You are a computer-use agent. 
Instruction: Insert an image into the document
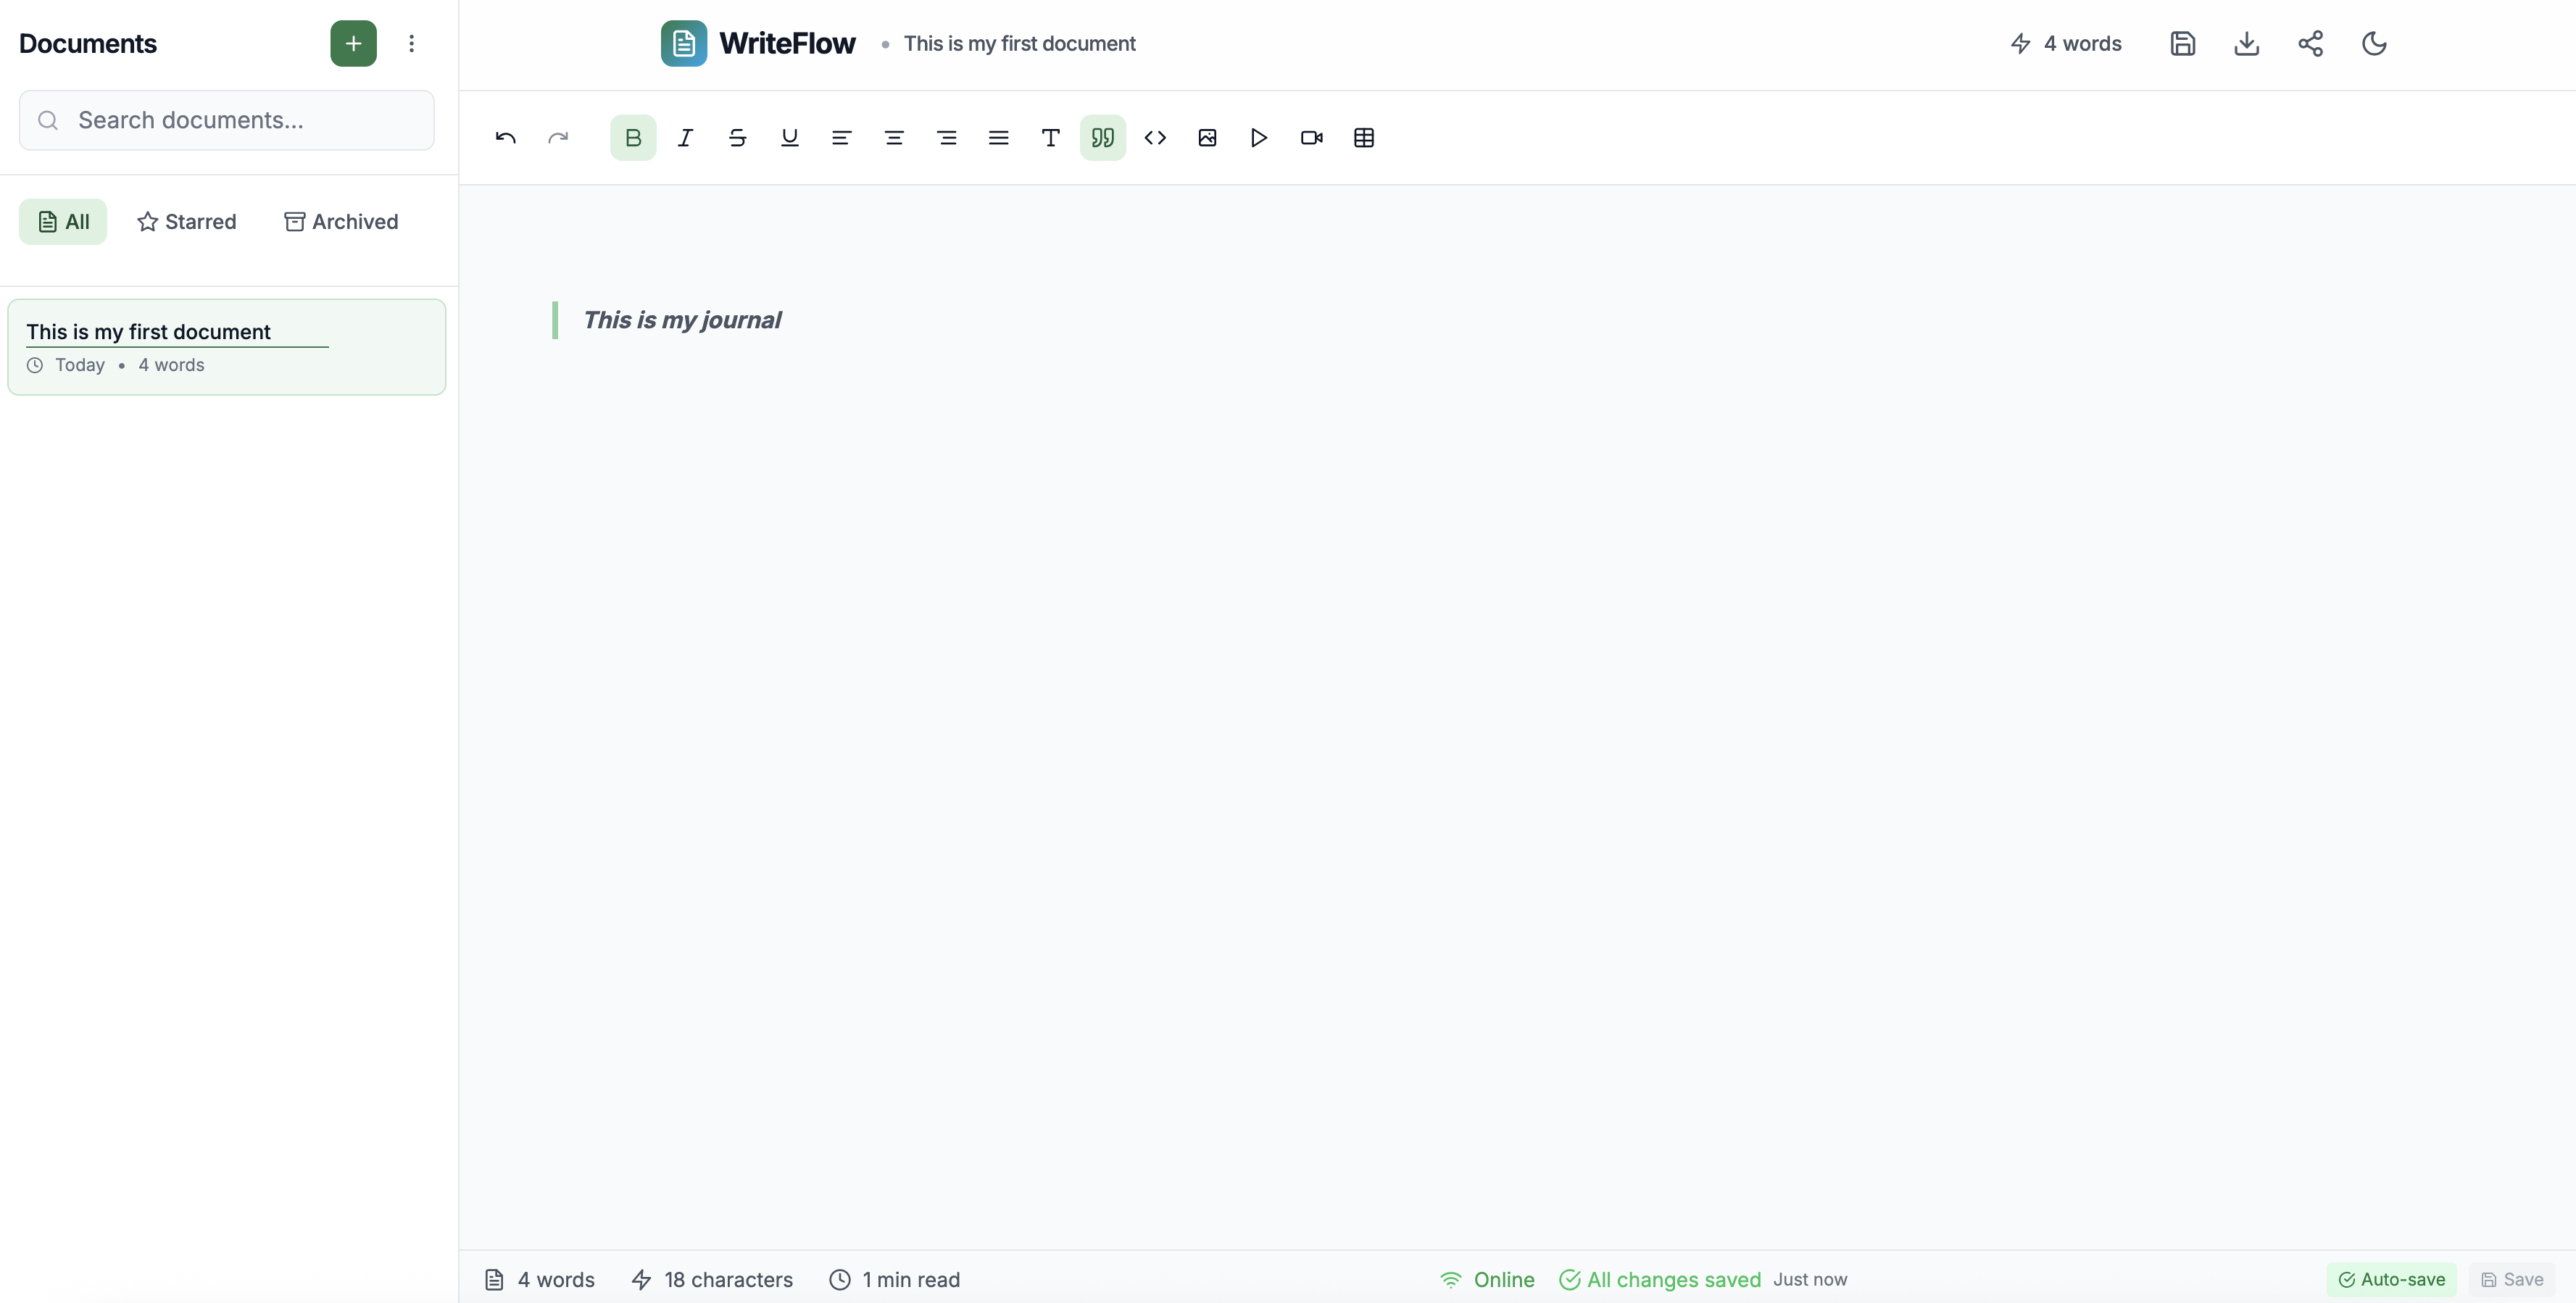click(x=1207, y=137)
